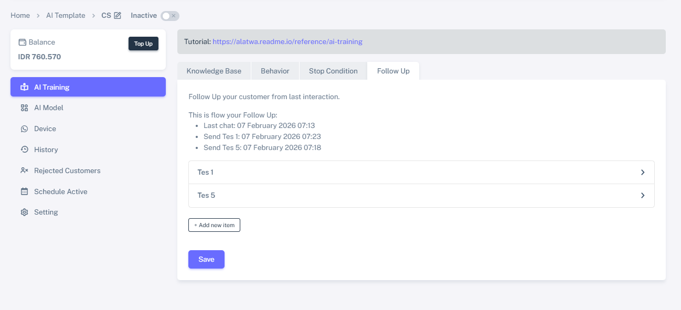Click Send Tes 1: 07 February 2026 07:23
This screenshot has height=310, width=681.
coord(262,136)
